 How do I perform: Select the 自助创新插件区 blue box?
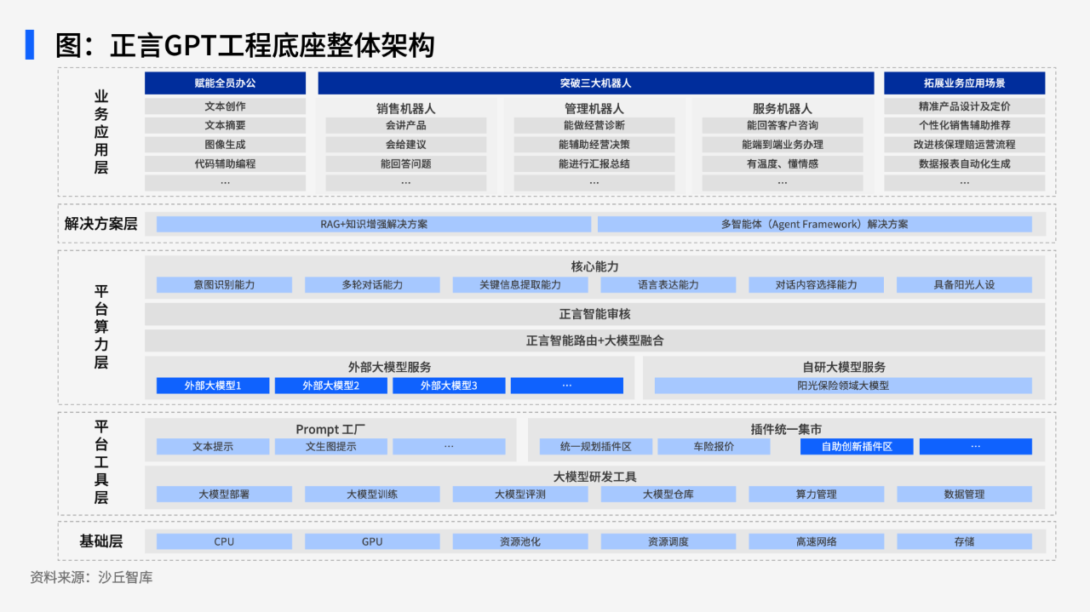pos(856,447)
